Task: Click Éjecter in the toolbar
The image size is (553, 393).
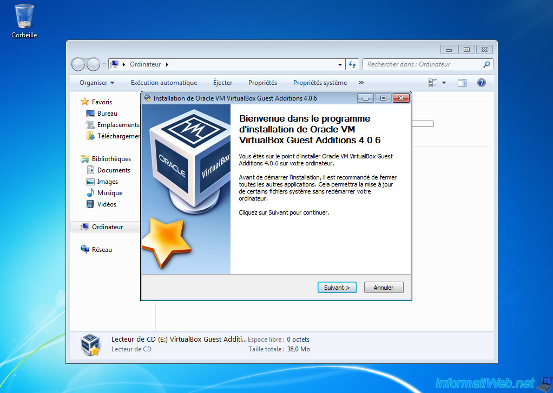Action: pos(222,83)
